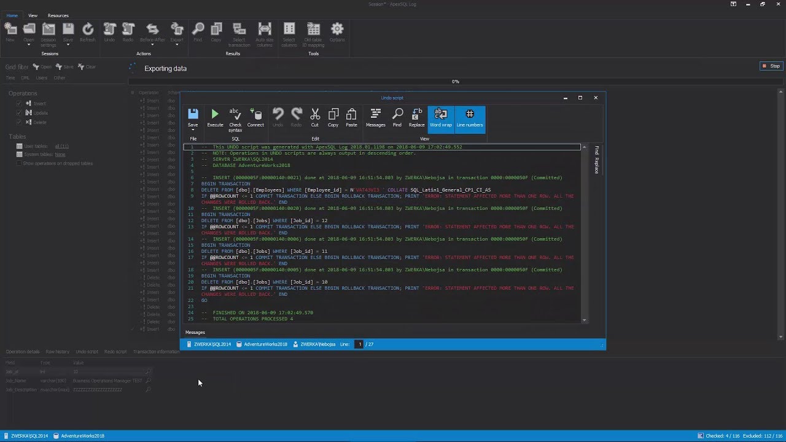Stop the data export
This screenshot has height=442, width=786.
771,66
